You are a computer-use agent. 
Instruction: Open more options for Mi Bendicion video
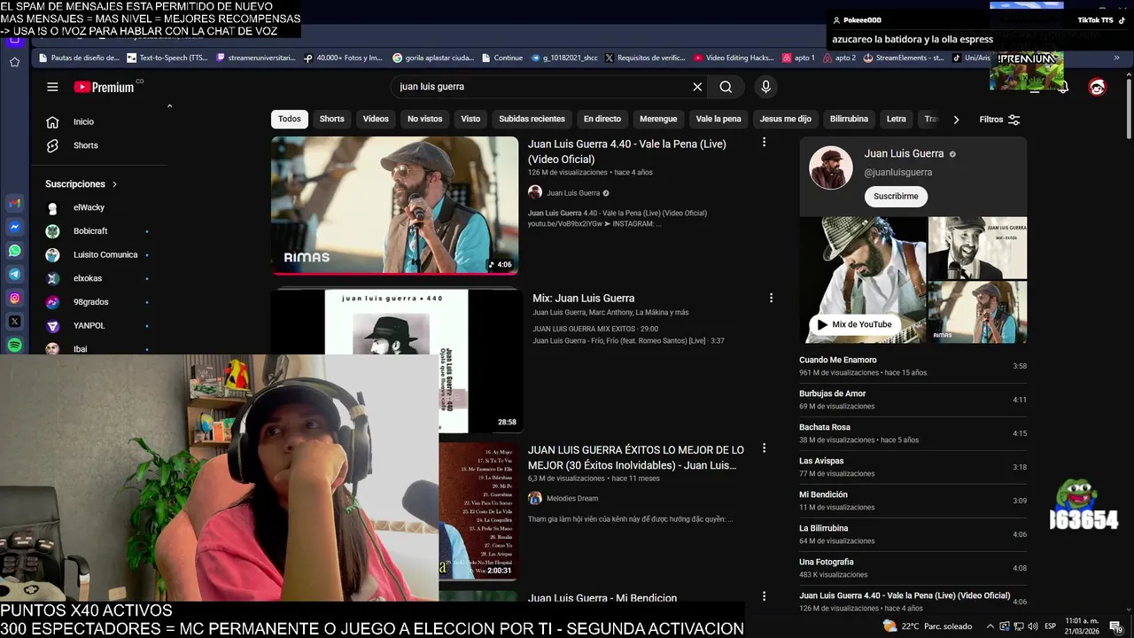[x=764, y=597]
